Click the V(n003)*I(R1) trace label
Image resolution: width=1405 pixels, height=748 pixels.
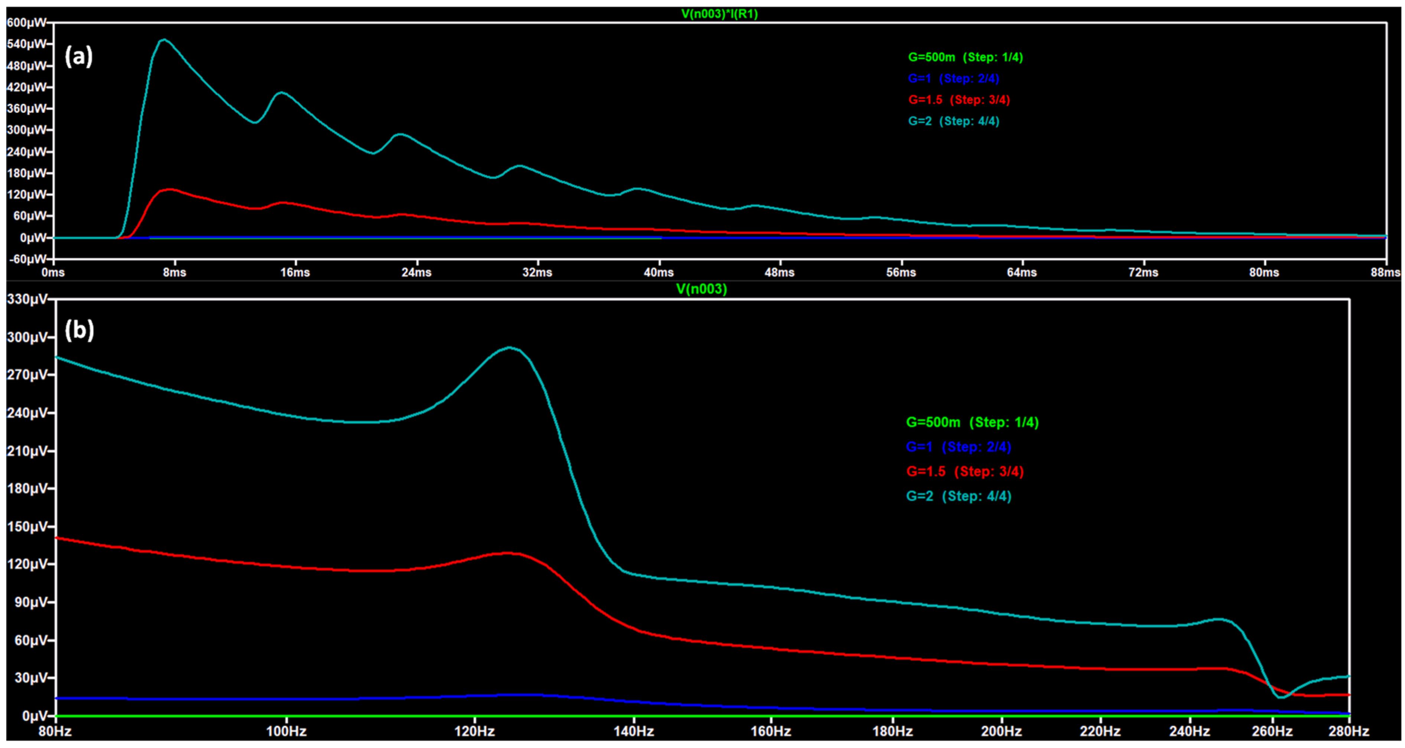pyautogui.click(x=719, y=14)
